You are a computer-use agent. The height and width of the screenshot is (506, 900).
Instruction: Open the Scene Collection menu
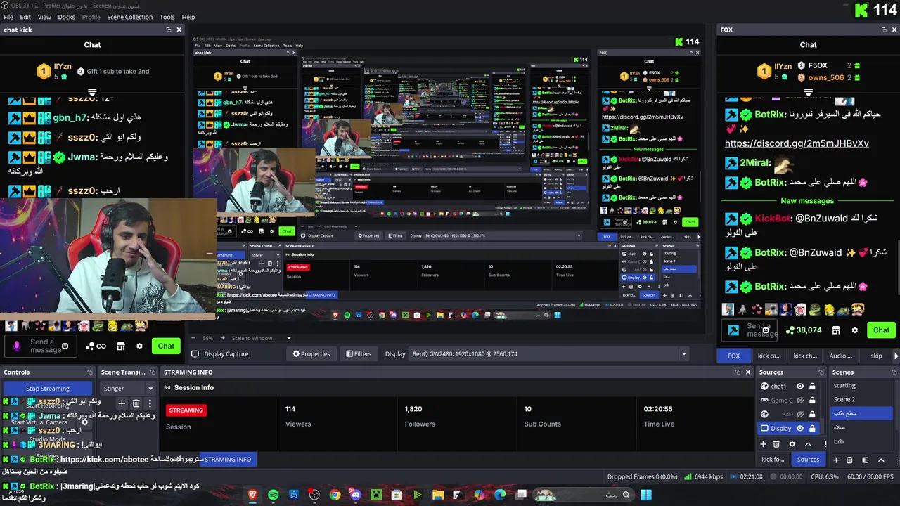pos(129,17)
